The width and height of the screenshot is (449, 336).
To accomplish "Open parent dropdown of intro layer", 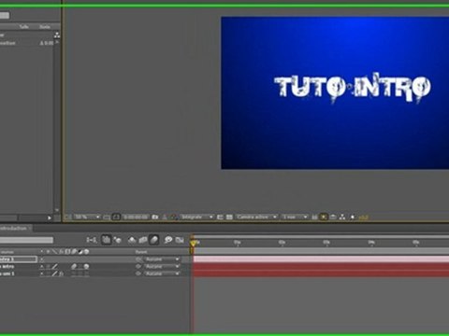I will 162,266.
